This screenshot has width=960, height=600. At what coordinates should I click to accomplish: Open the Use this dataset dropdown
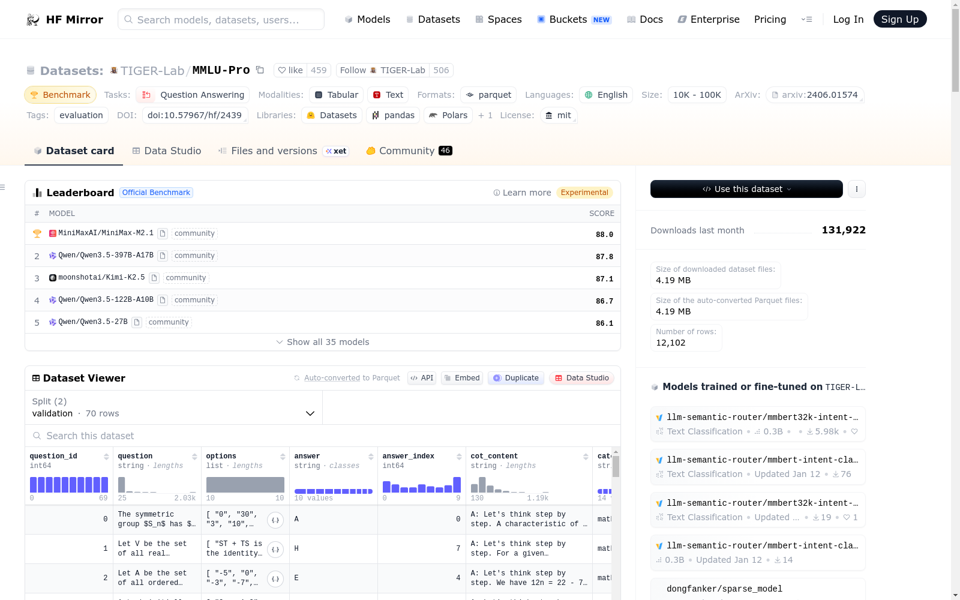(x=746, y=189)
